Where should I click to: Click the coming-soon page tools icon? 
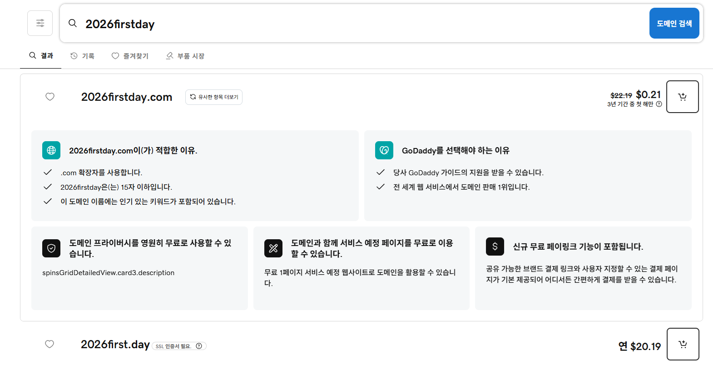coord(273,248)
